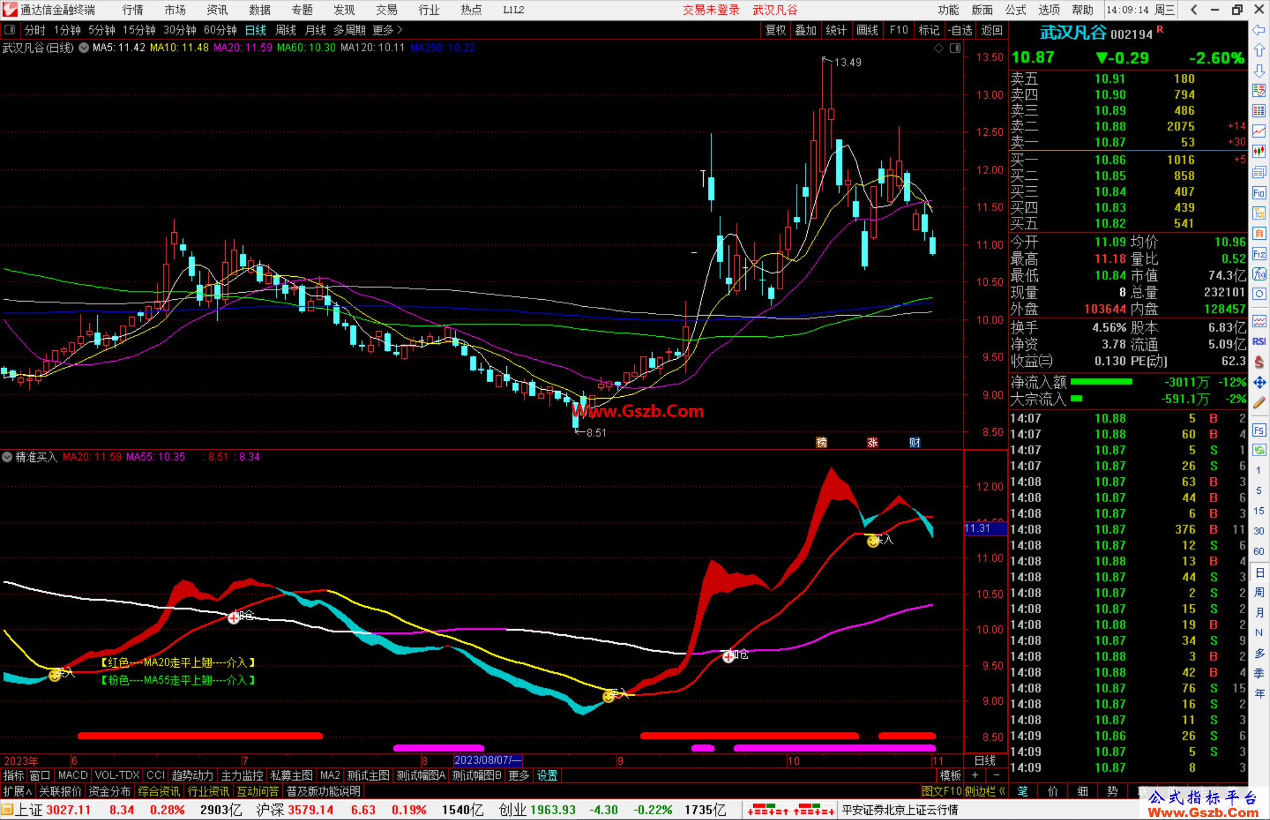This screenshot has width=1270, height=820.
Task: Select the 60 minute period in sidebar
Action: click(x=1259, y=551)
